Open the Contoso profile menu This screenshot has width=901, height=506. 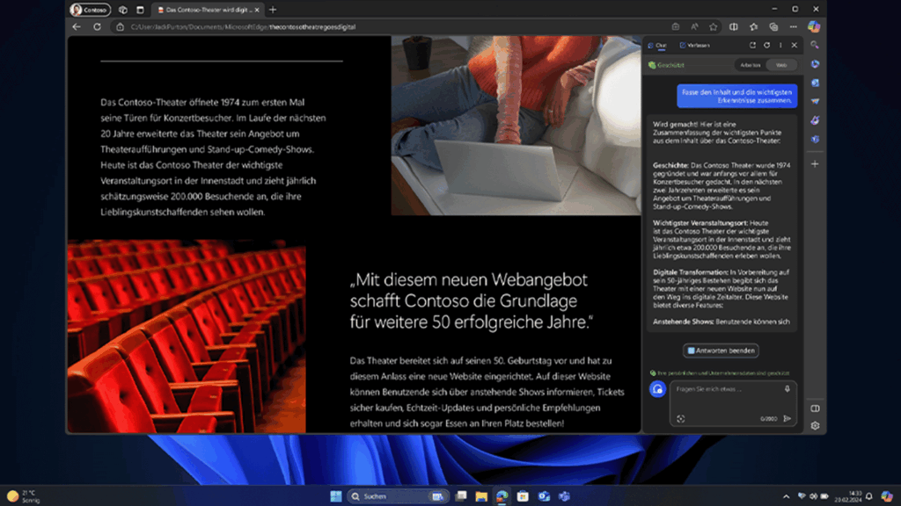point(89,10)
